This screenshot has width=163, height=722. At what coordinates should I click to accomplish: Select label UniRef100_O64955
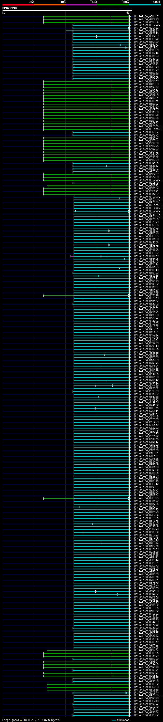click(146, 397)
